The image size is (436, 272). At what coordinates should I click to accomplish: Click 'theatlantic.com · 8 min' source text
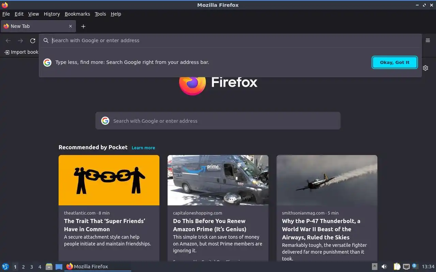point(87,213)
